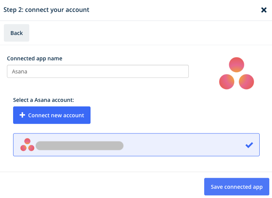The image size is (272, 198).
Task: Close the connect your account dialog
Action: click(x=264, y=10)
